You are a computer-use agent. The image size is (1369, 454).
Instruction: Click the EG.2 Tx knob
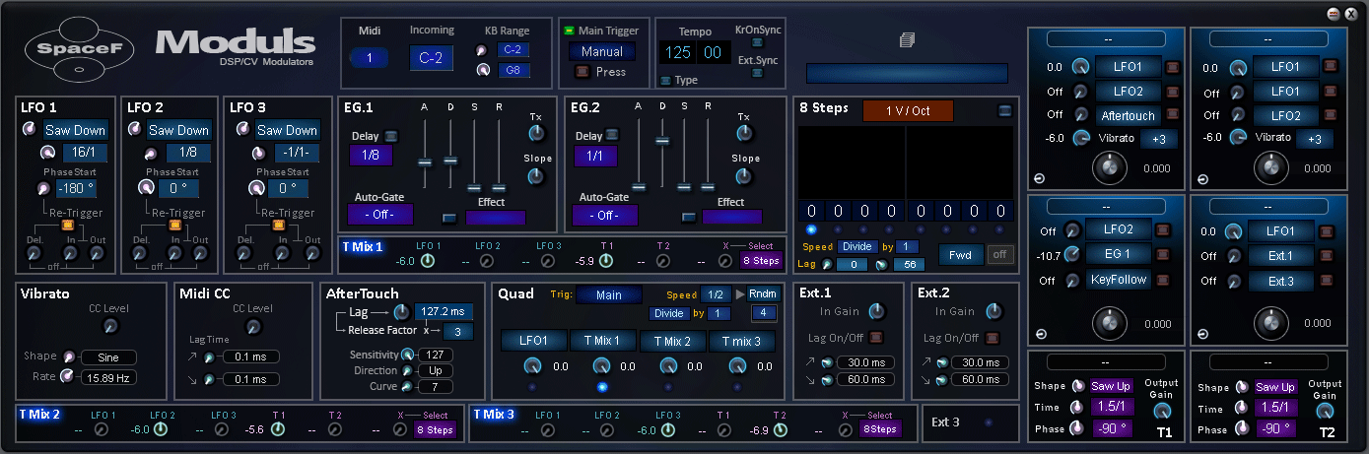tap(745, 135)
